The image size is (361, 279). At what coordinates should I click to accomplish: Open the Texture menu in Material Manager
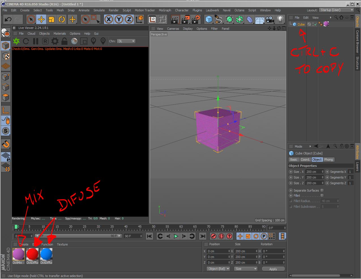(x=62, y=244)
